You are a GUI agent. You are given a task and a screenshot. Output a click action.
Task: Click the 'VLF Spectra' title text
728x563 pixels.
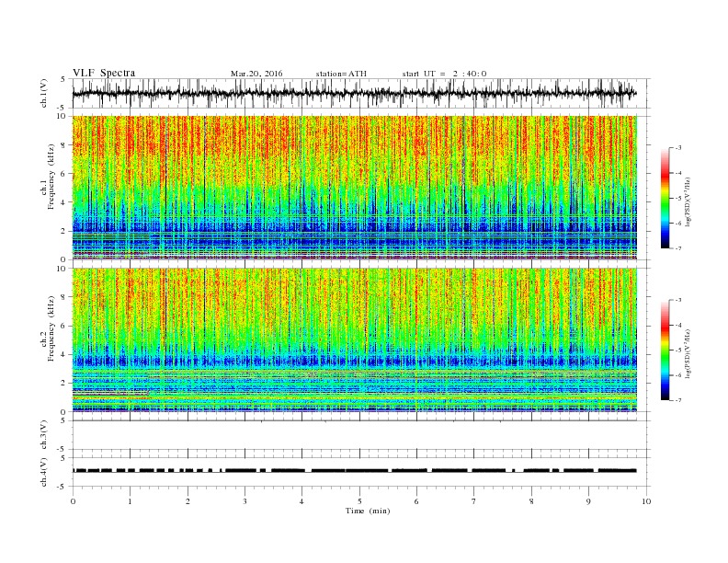point(104,73)
